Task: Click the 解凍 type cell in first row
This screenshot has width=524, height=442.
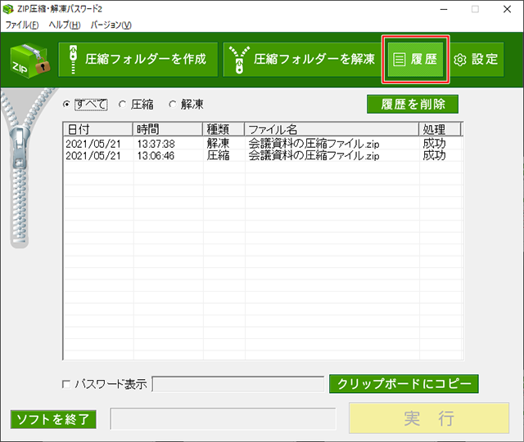Action: [219, 144]
